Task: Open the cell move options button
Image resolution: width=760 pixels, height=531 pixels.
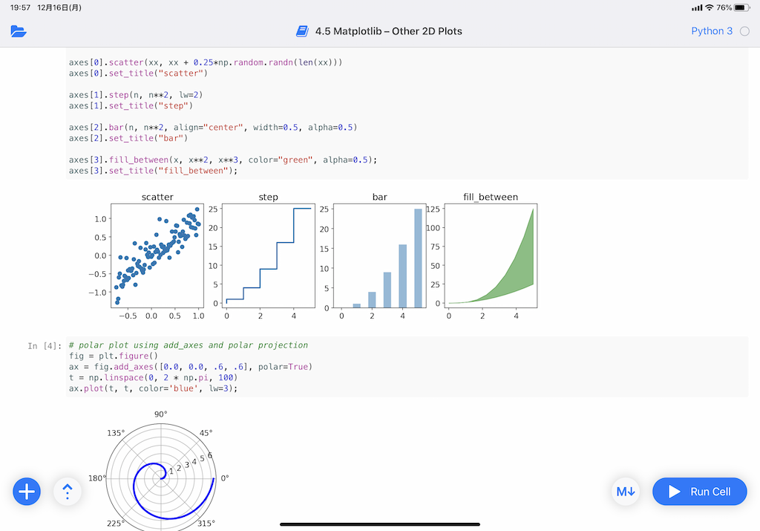Action: (x=68, y=491)
